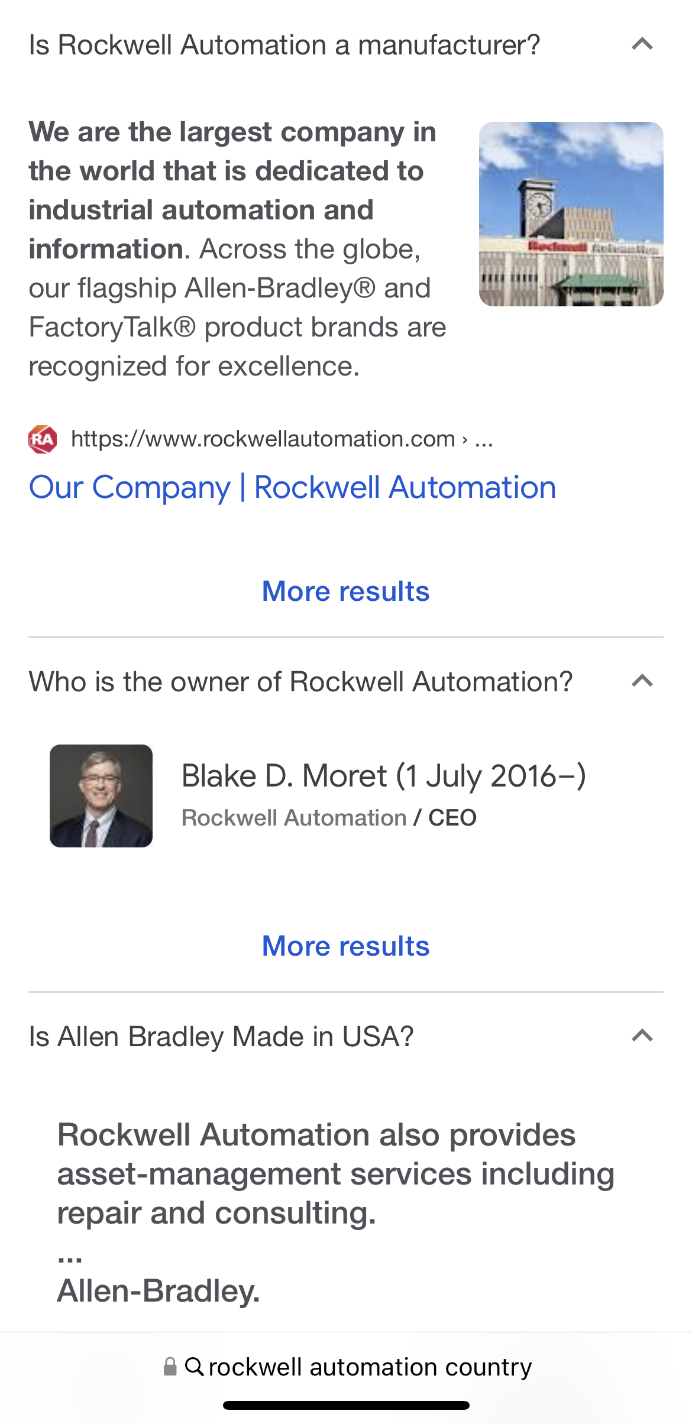Tap the lock icon in address bar
Viewport: 692px width, 1424px height.
pos(170,1367)
